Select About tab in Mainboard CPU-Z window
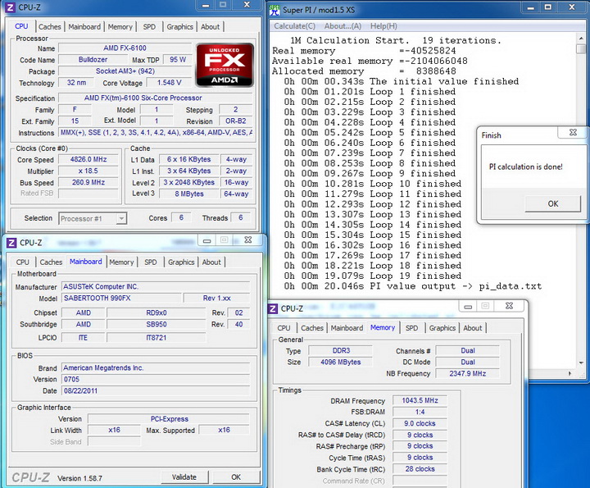The image size is (590, 488). (211, 262)
